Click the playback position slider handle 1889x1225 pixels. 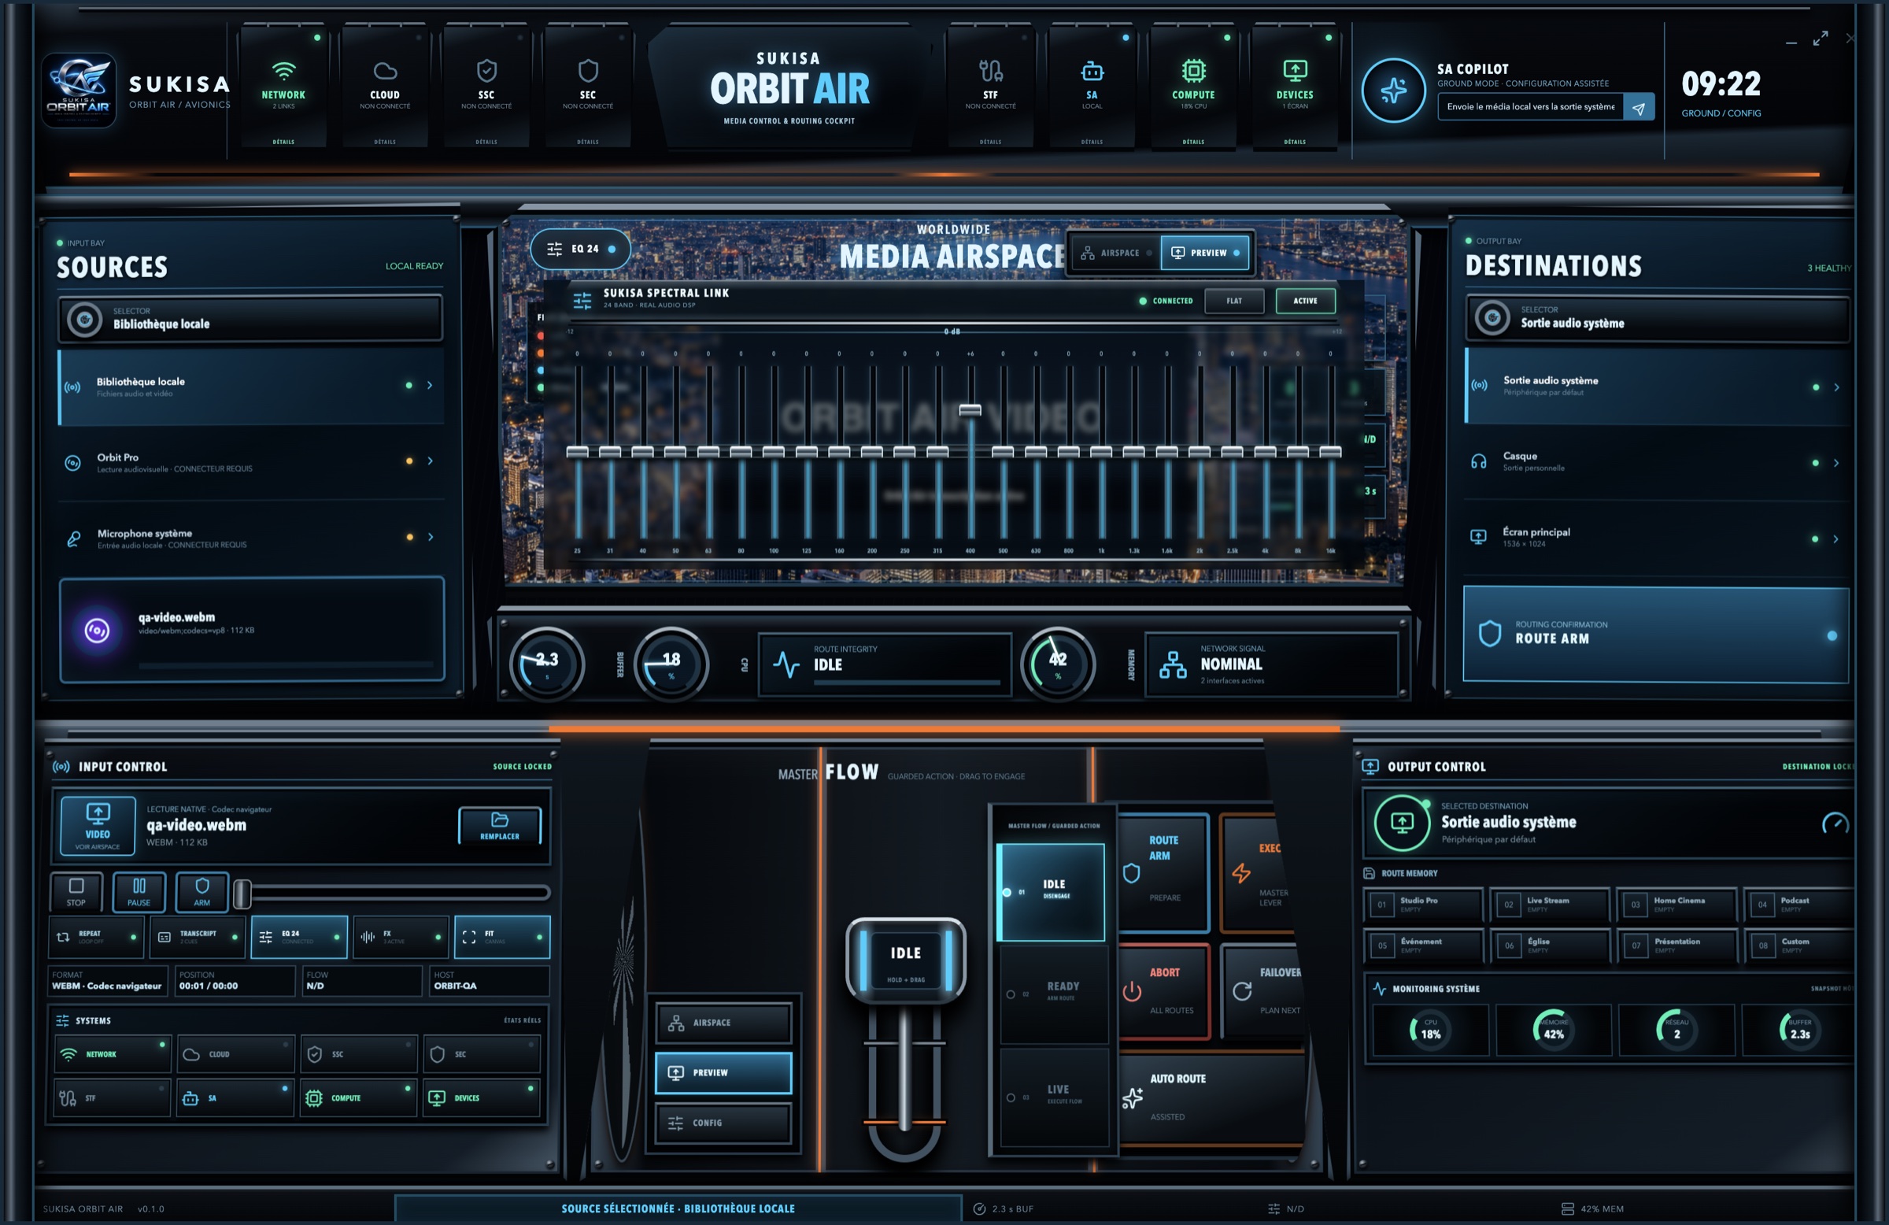(x=243, y=894)
